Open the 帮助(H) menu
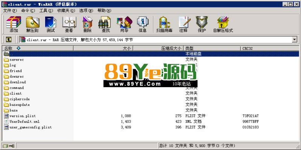Image resolution: width=301 pixels, height=150 pixels. tap(104, 10)
